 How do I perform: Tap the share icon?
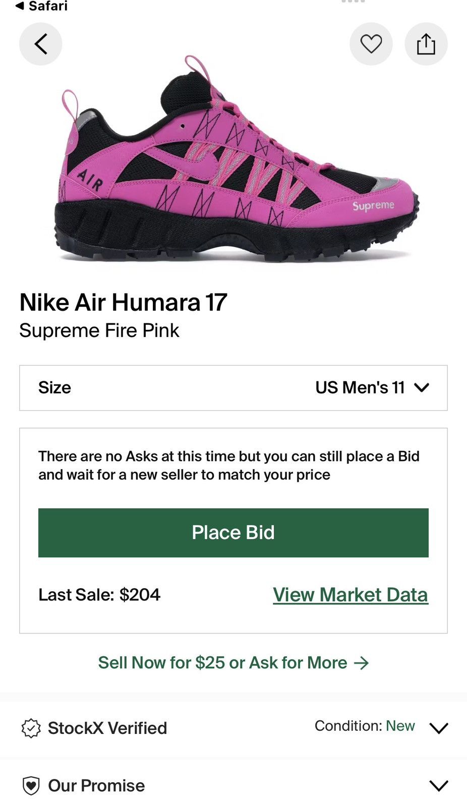(426, 44)
